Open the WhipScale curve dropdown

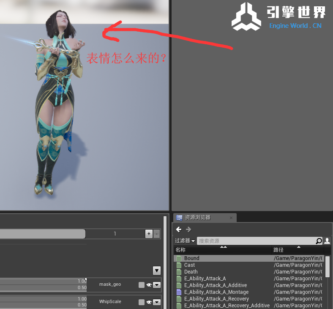click(157, 302)
